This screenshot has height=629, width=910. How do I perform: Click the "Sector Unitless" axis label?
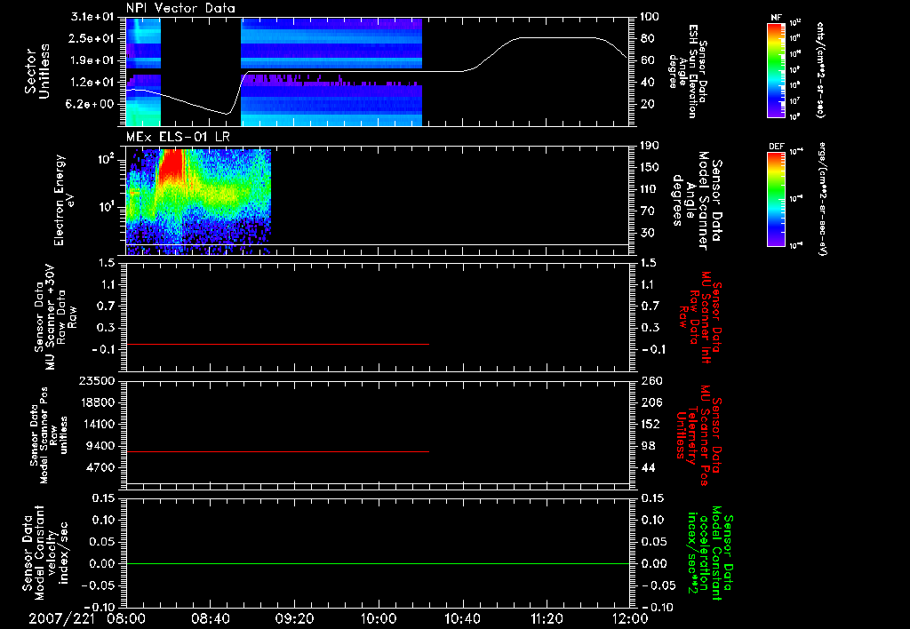pos(37,71)
